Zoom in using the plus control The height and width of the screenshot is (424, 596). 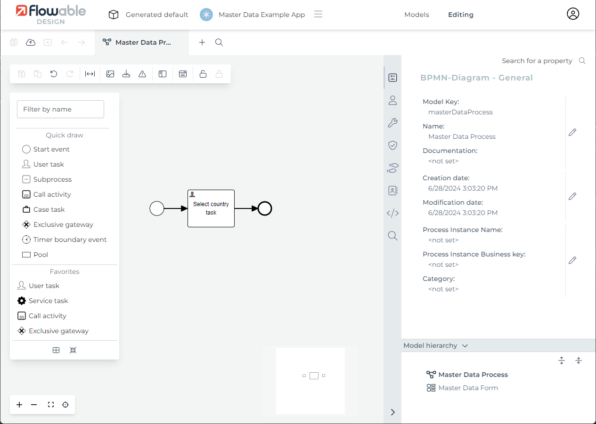click(x=19, y=405)
